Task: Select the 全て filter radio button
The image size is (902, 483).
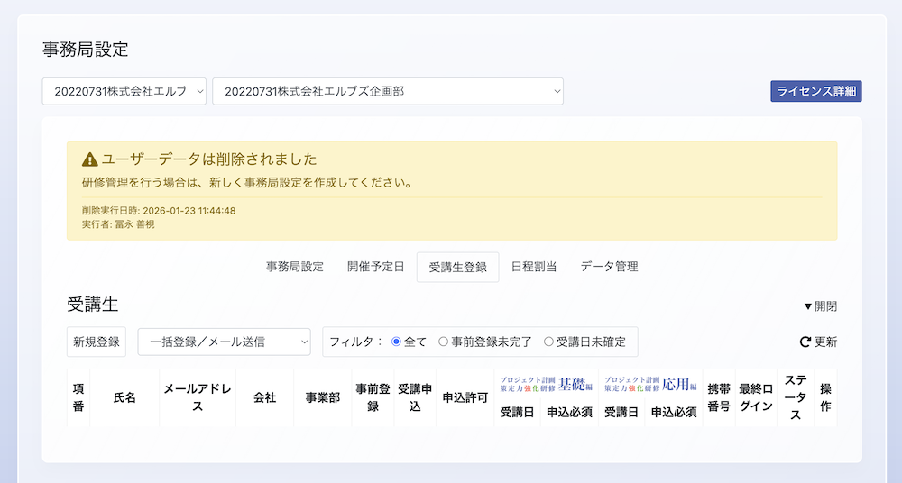Action: point(396,342)
